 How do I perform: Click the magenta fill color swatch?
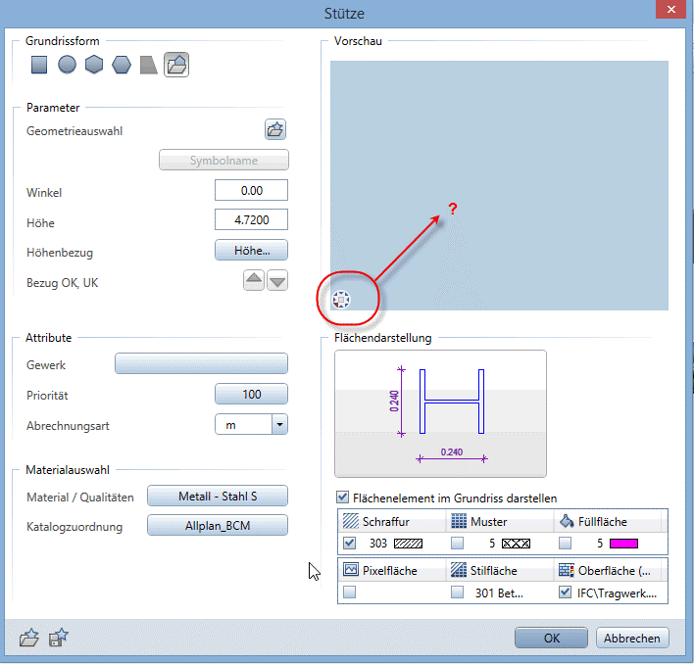click(622, 543)
